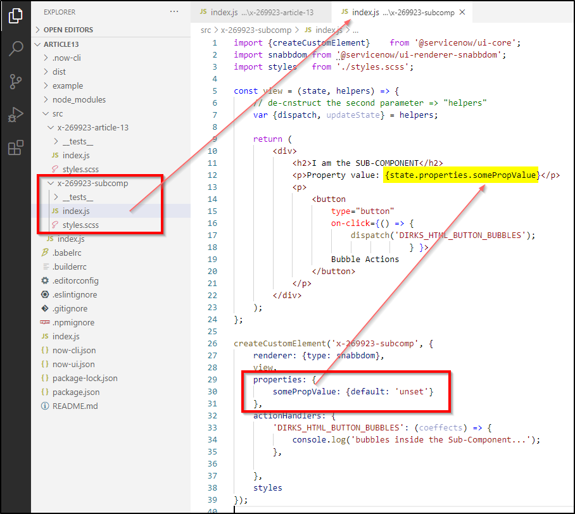
Task: Click the '@servicenow/ui-core' import string
Action: point(465,43)
